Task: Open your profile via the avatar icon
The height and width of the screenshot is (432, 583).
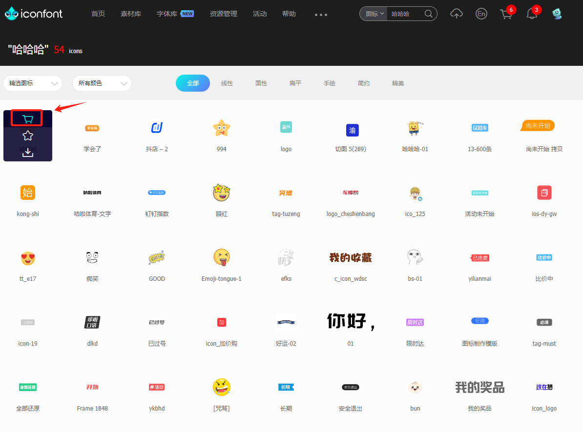Action: pos(557,14)
